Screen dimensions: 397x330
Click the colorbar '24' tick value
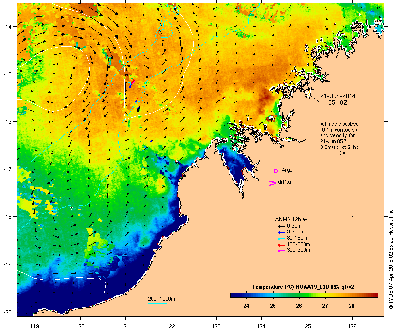[246, 306]
